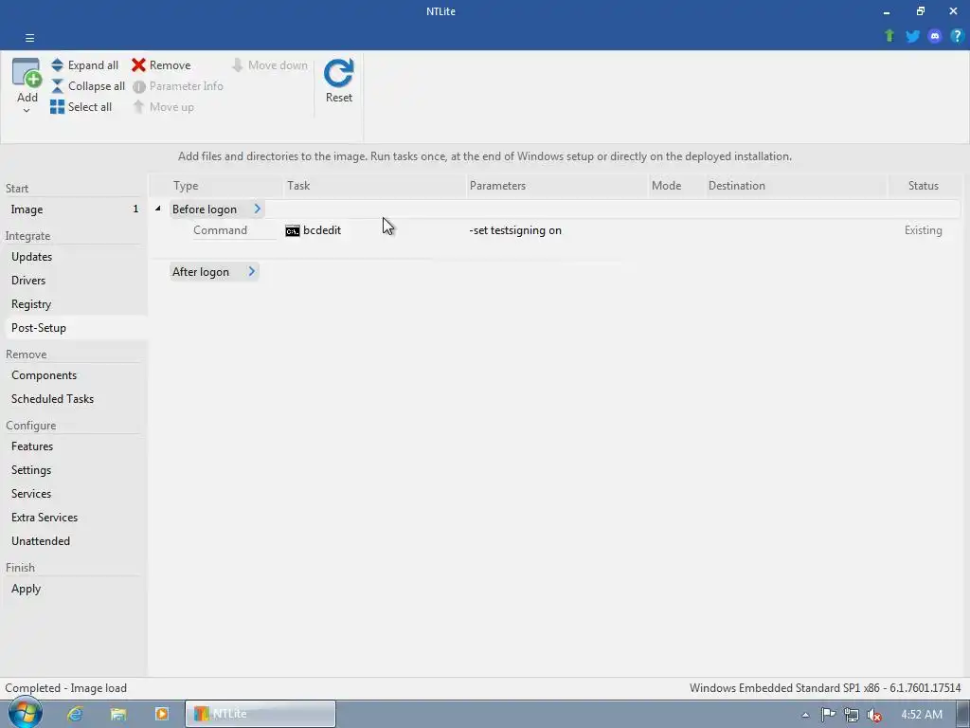Click the Status column header
This screenshot has width=970, height=728.
(x=923, y=186)
